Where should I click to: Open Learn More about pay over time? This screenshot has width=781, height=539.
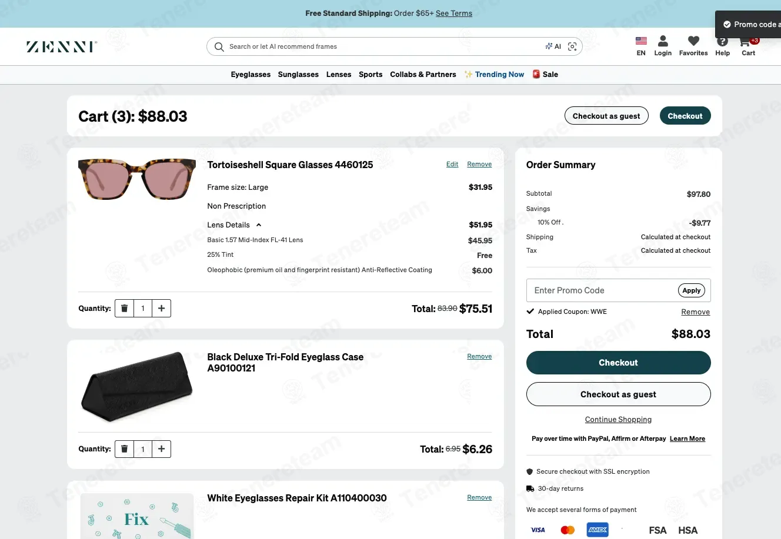[687, 439]
